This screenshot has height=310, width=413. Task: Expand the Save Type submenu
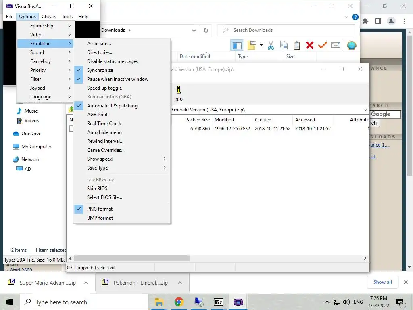(122, 168)
